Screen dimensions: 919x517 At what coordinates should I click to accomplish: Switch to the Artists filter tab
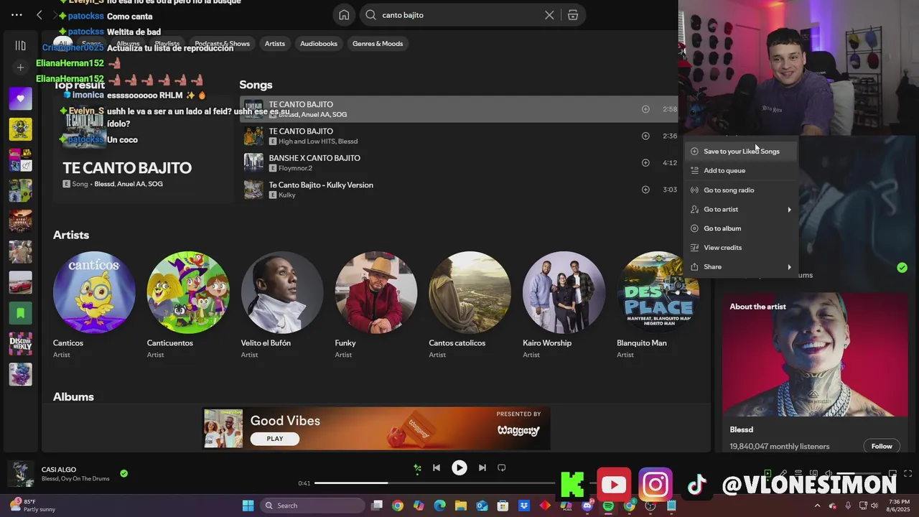[x=275, y=44]
